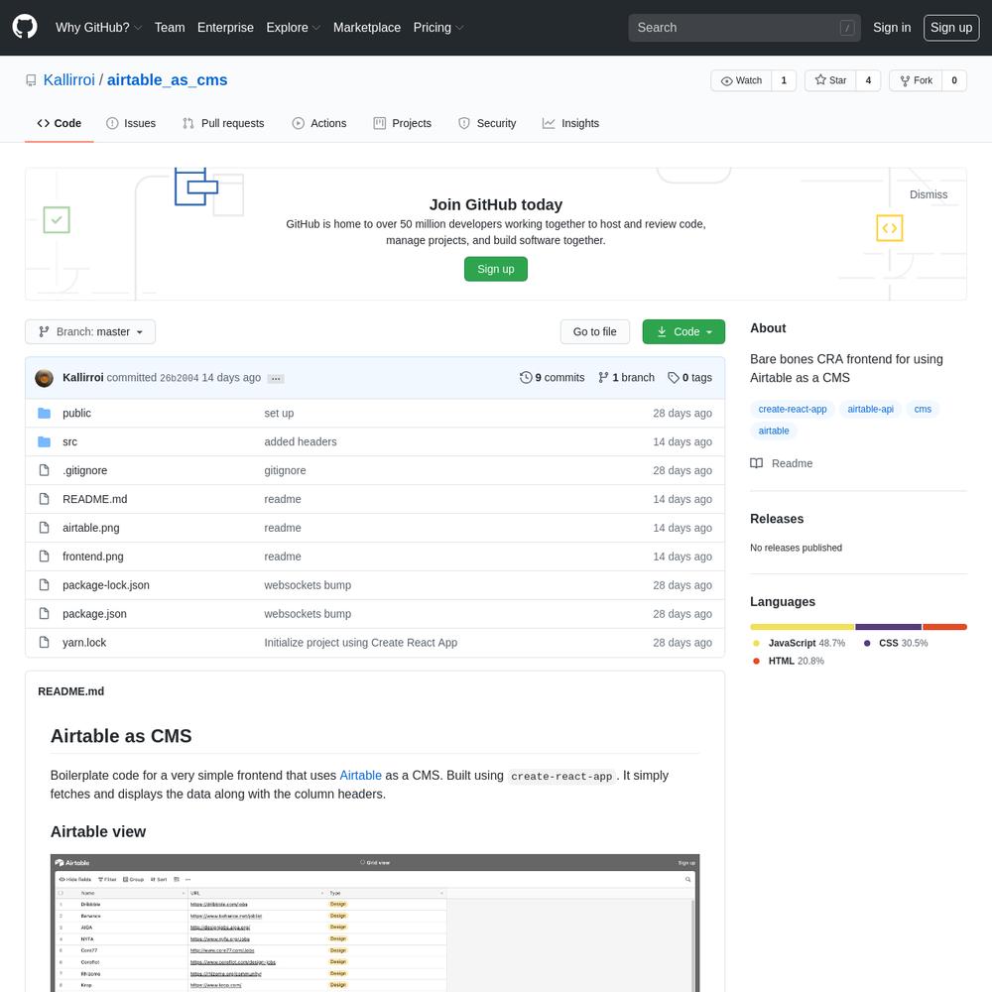
Task: Open the airtable_as_cms repo link
Action: (167, 79)
